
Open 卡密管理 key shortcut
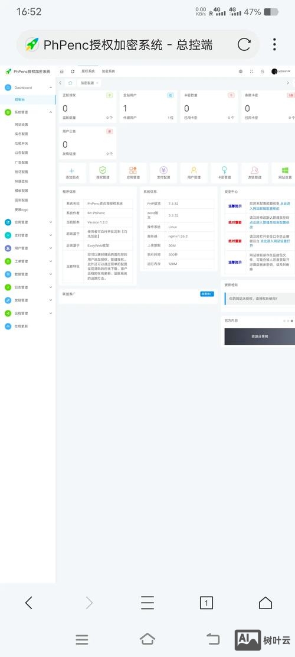click(224, 173)
